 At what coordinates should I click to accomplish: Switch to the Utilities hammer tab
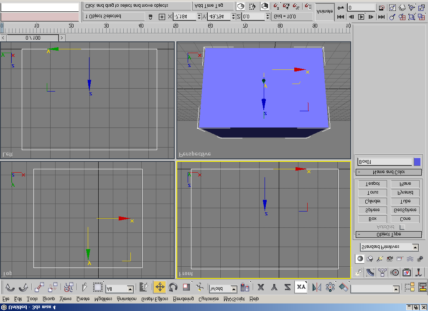(x=419, y=272)
